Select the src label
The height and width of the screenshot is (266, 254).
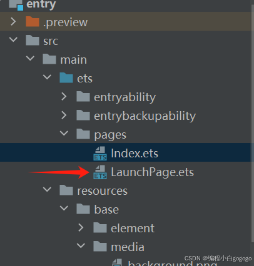coord(51,41)
